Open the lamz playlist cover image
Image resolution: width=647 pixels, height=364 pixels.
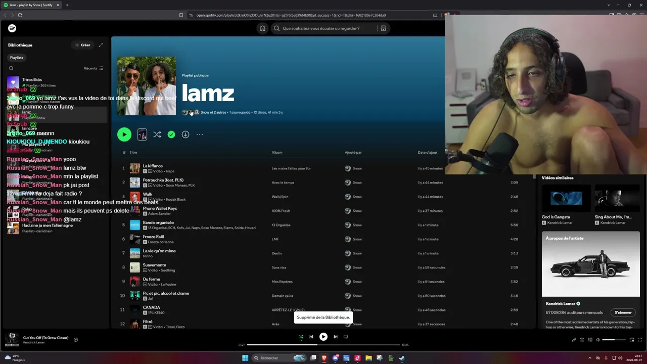coord(147,86)
